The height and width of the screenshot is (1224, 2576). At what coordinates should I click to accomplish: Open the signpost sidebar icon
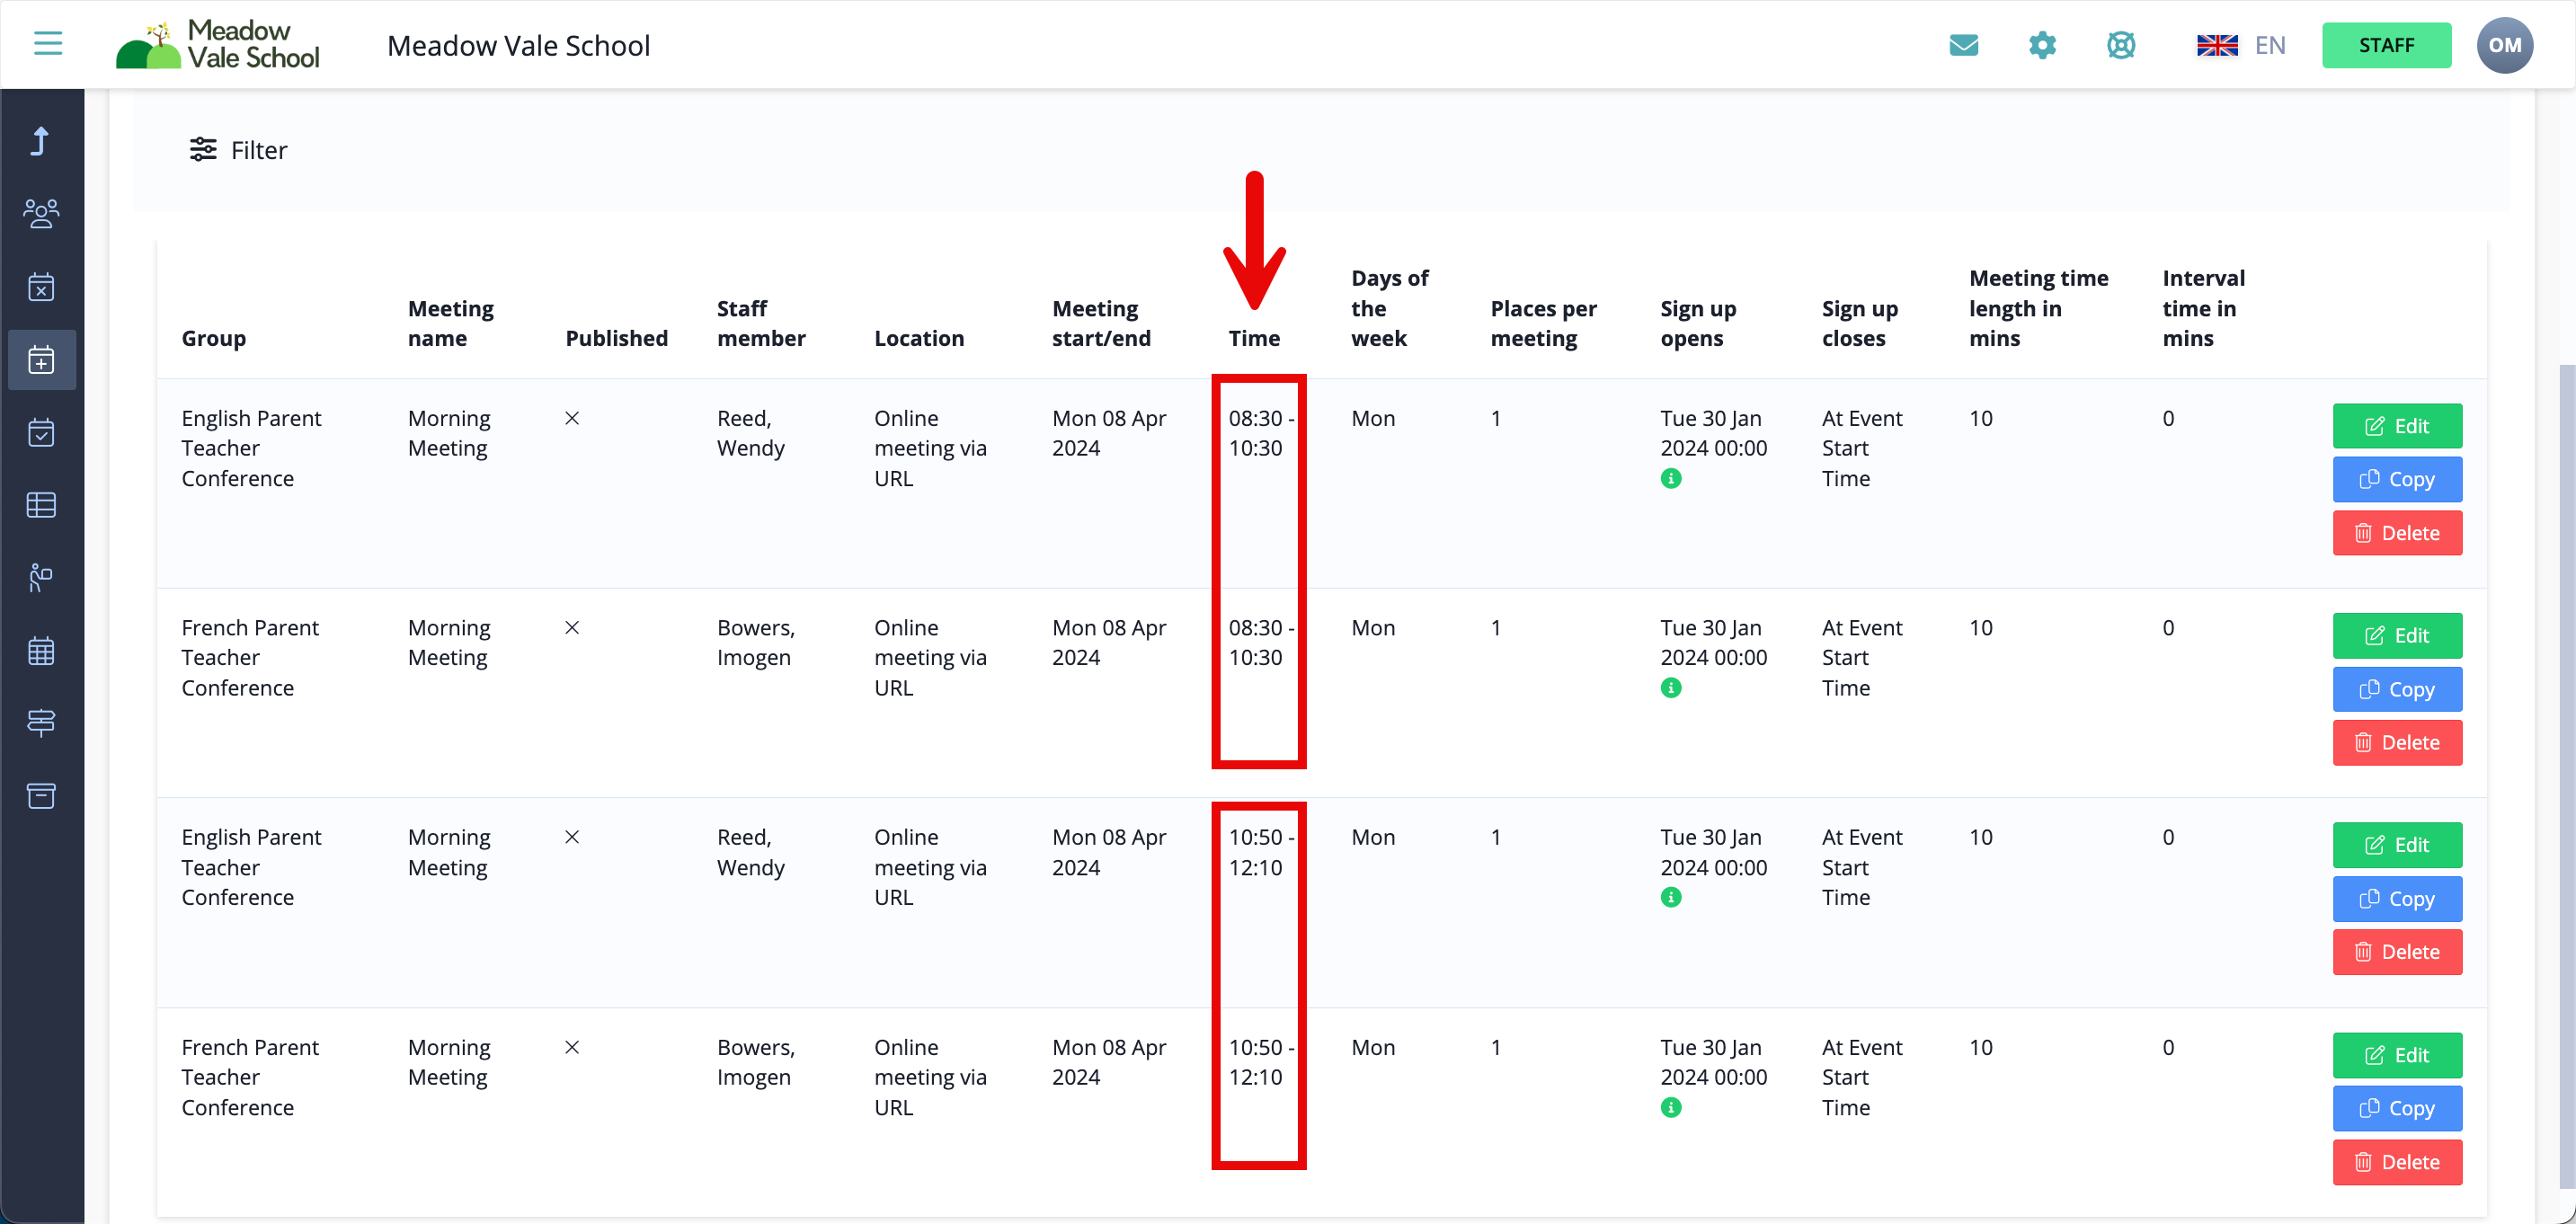pyautogui.click(x=41, y=723)
